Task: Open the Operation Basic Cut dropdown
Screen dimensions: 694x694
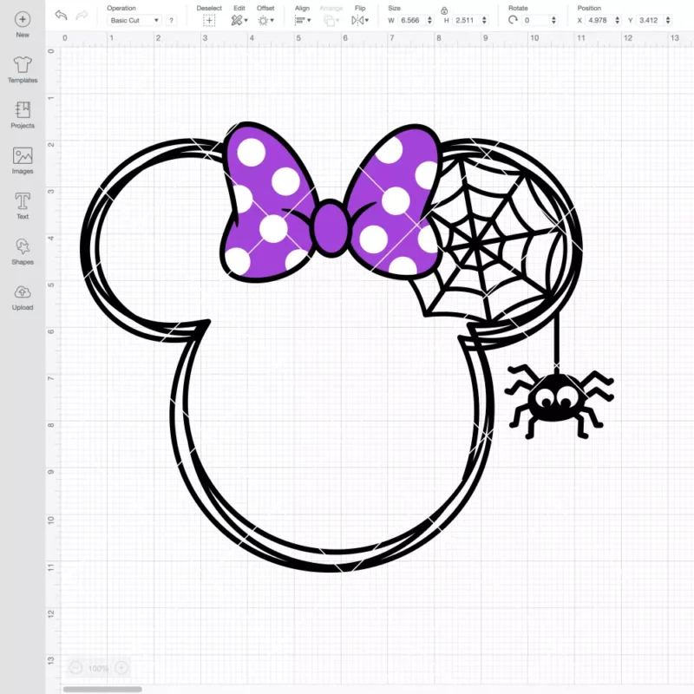Action: coord(134,20)
